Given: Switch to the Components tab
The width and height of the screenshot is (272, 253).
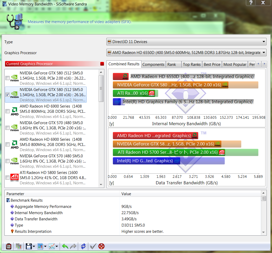Looking at the screenshot, I should click(153, 65).
